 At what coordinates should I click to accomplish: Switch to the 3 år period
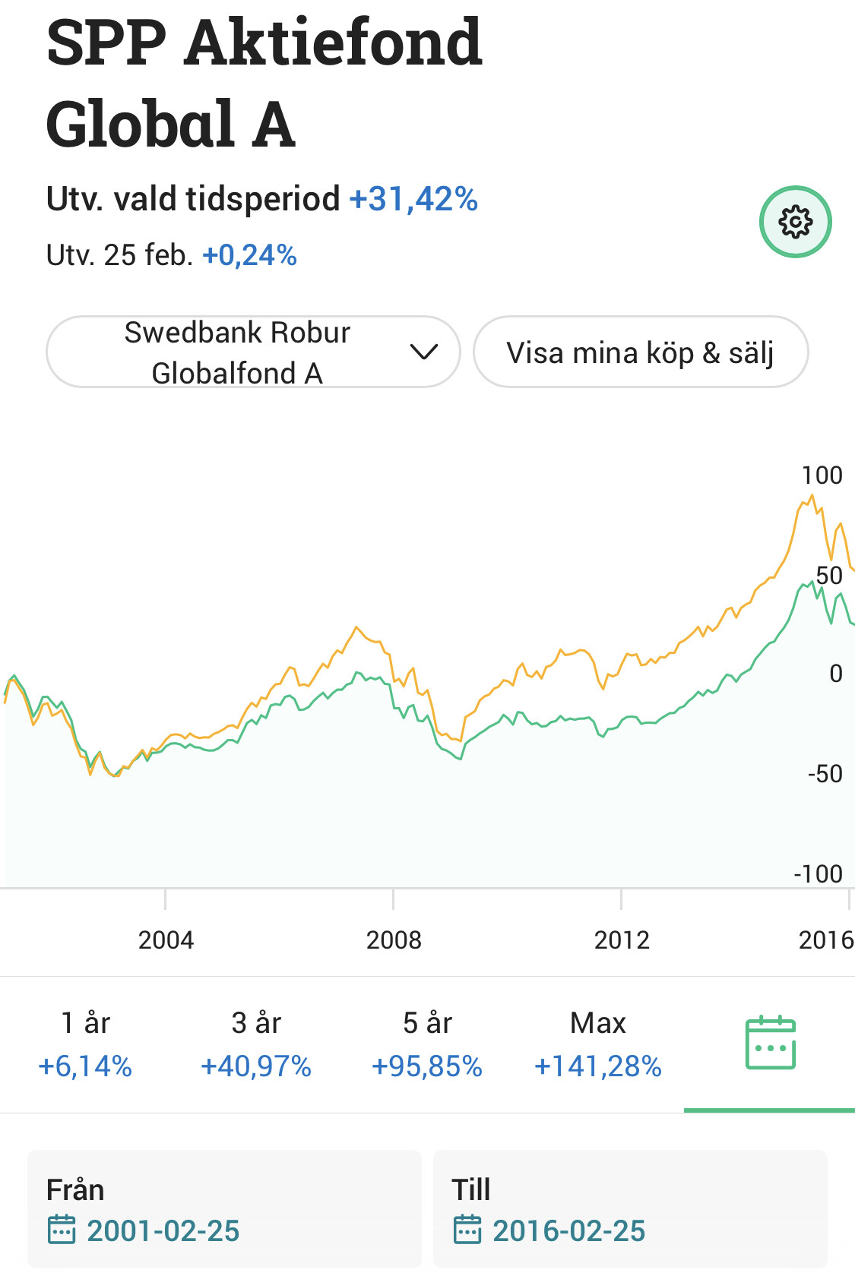point(256,1044)
